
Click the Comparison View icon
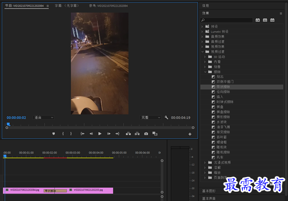coord(155,133)
